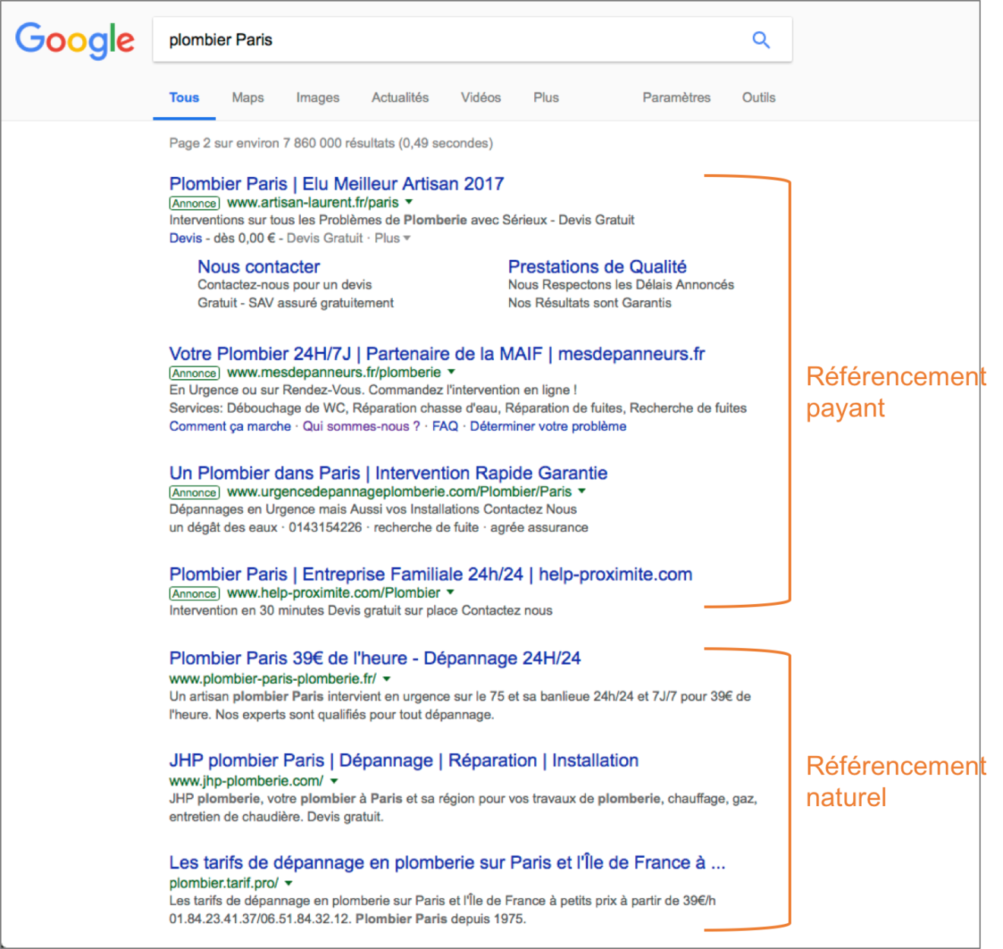The image size is (1003, 949).
Task: Open the Outils search tools
Action: (758, 97)
